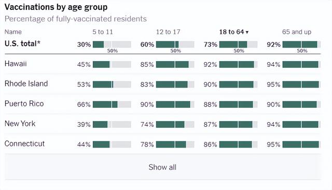Click the Connecticut row label
This screenshot has width=332, height=190.
coord(24,144)
